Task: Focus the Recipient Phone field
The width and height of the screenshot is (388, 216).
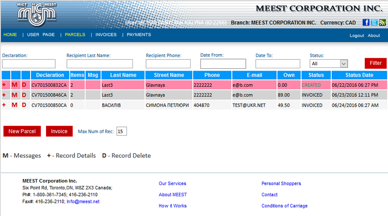Action: tap(168, 64)
